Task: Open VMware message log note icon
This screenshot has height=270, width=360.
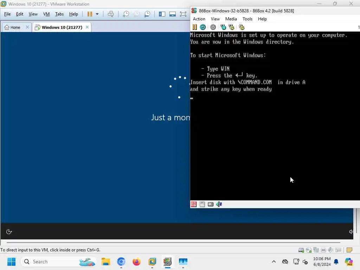Action: [349, 250]
